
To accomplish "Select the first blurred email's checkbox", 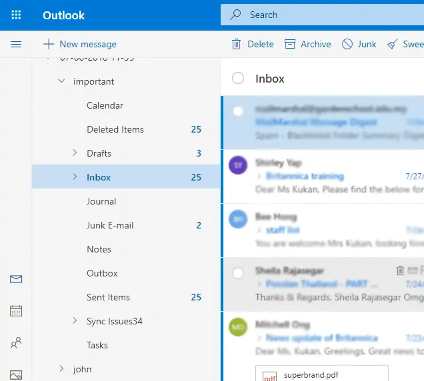I will 238,111.
